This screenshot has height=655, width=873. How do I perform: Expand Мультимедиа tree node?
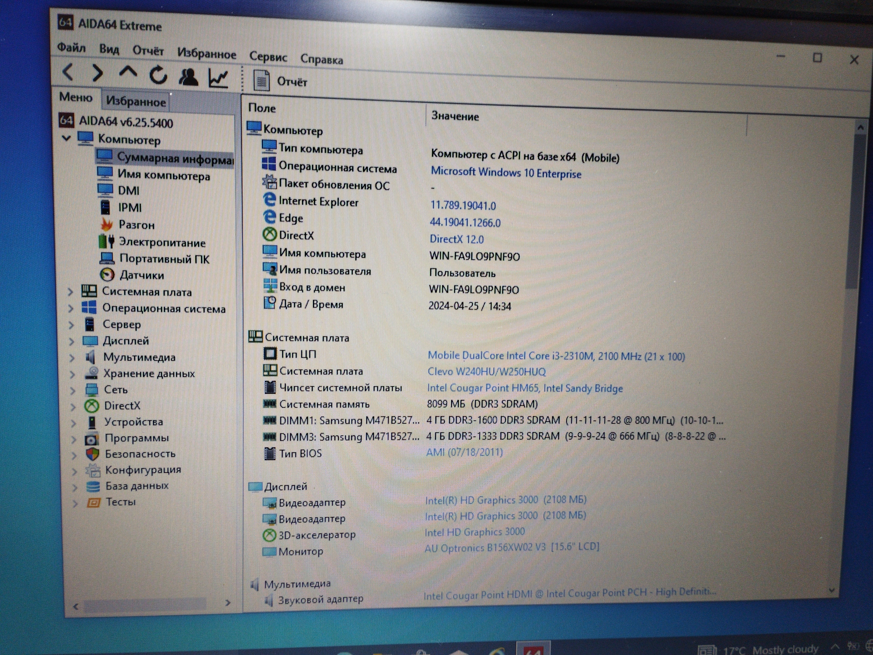click(x=72, y=358)
